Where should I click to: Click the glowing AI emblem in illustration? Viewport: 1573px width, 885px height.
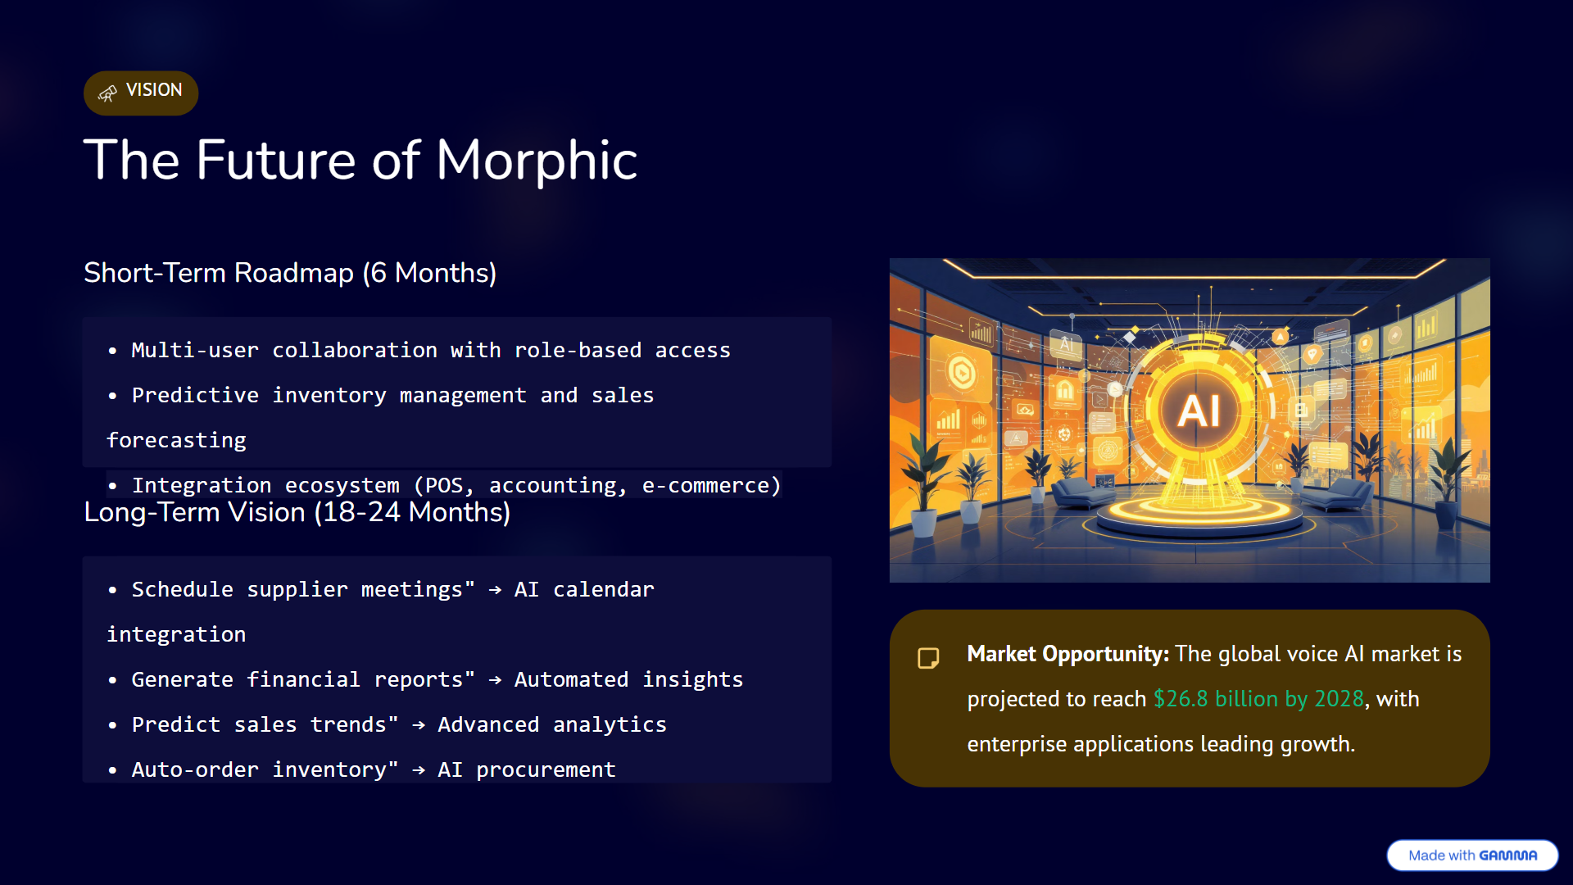point(1199,411)
